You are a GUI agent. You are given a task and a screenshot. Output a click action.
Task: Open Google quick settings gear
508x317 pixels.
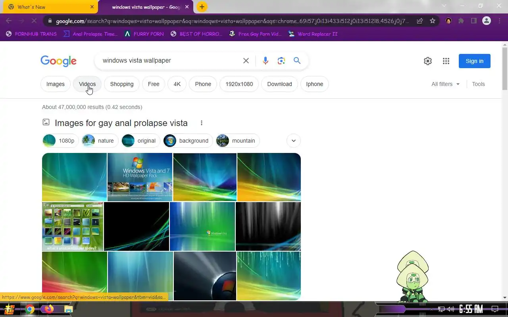point(427,61)
